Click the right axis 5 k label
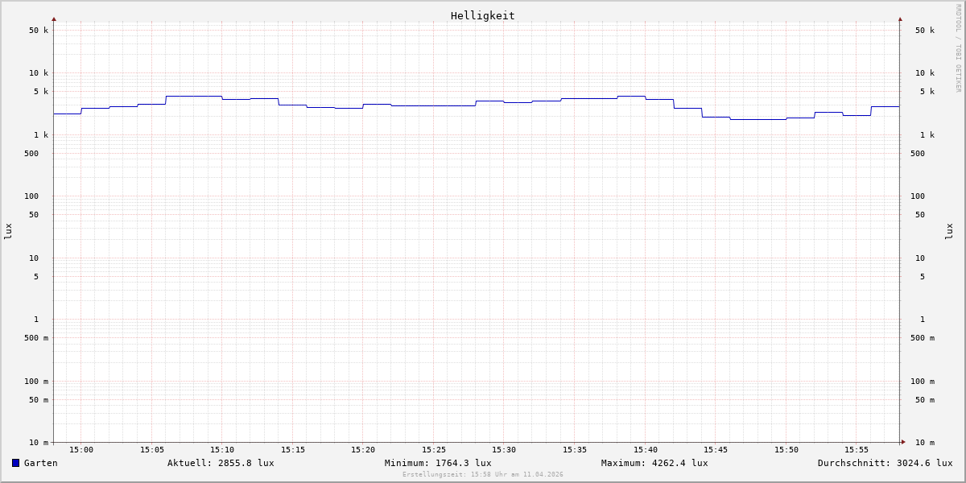 (x=927, y=92)
